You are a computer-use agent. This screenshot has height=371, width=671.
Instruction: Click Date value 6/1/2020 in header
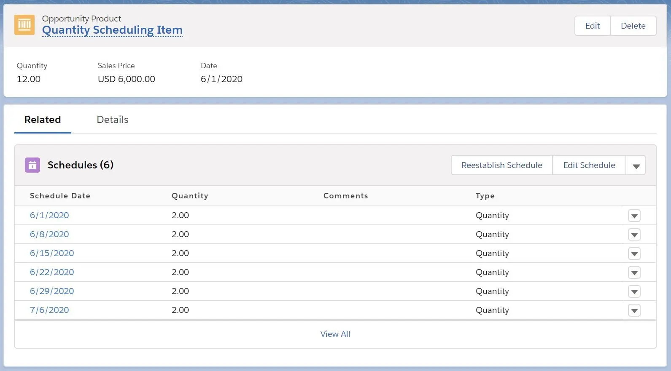tap(221, 79)
